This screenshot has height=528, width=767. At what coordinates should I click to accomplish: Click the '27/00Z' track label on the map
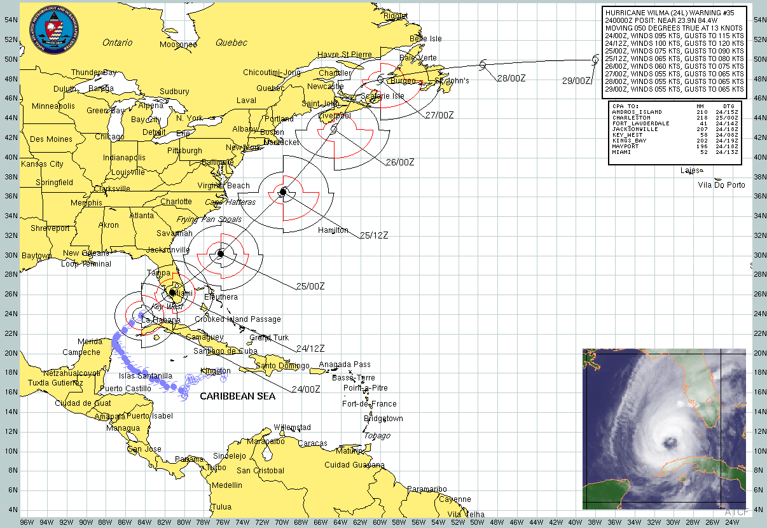(x=439, y=115)
